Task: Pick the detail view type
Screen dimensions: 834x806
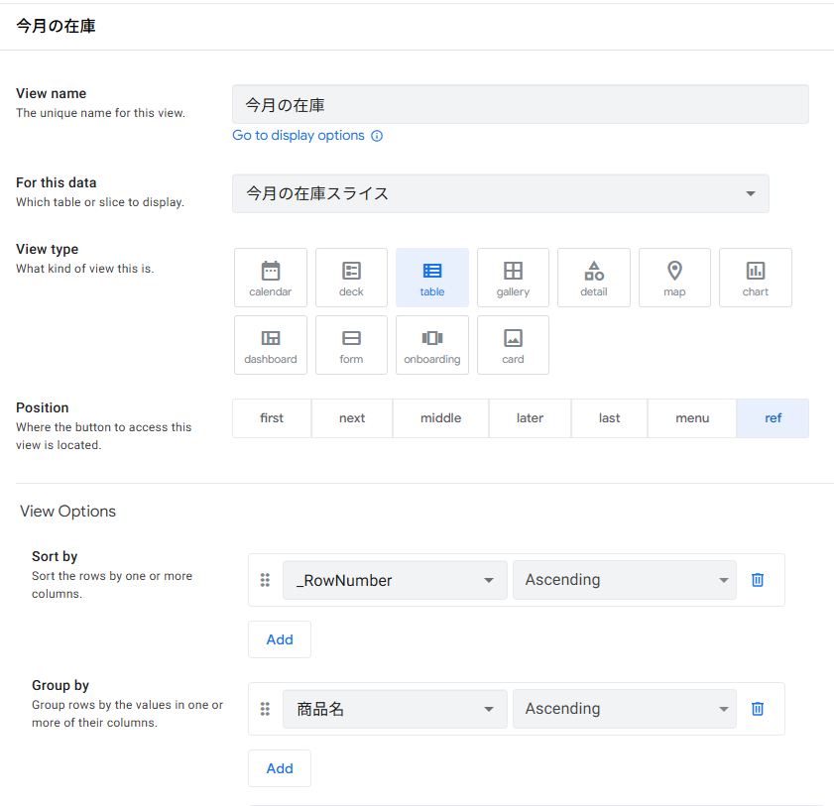Action: pos(593,278)
